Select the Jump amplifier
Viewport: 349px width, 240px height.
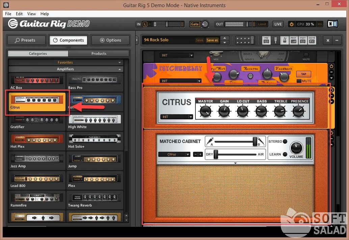pyautogui.click(x=95, y=161)
